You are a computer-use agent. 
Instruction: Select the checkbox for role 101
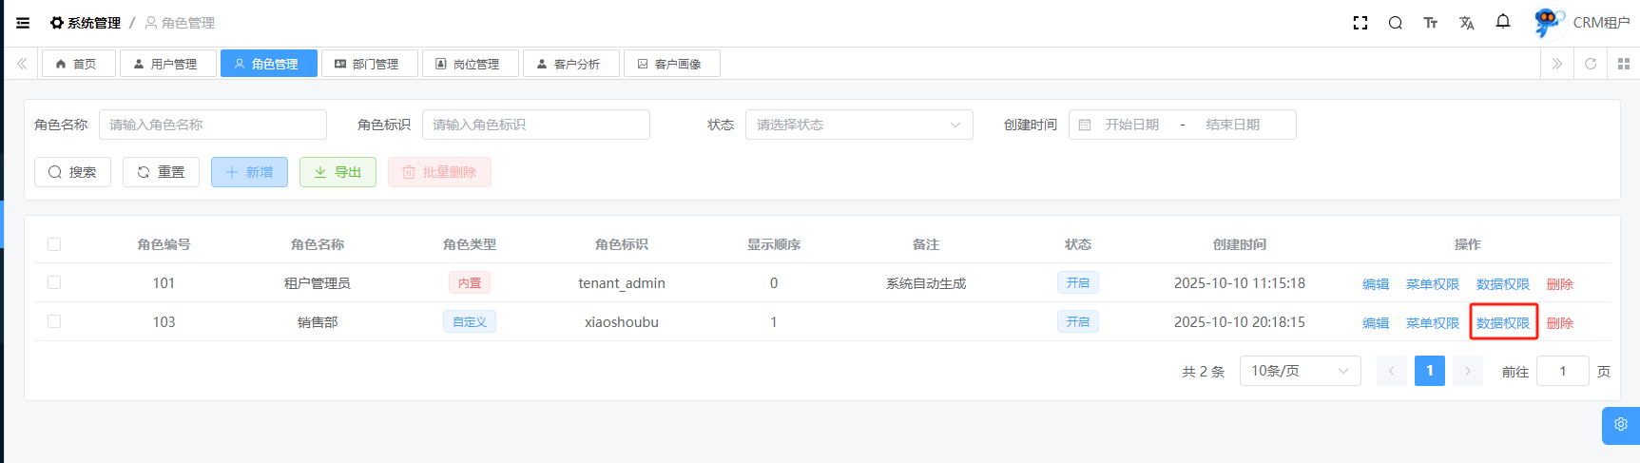[54, 282]
